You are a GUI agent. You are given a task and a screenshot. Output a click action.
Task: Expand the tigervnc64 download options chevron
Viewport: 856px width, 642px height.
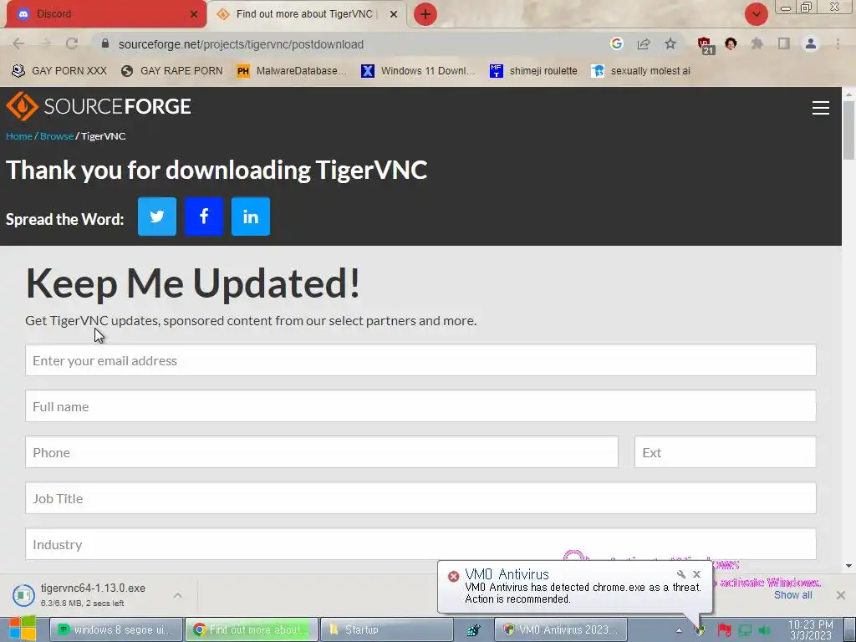177,595
